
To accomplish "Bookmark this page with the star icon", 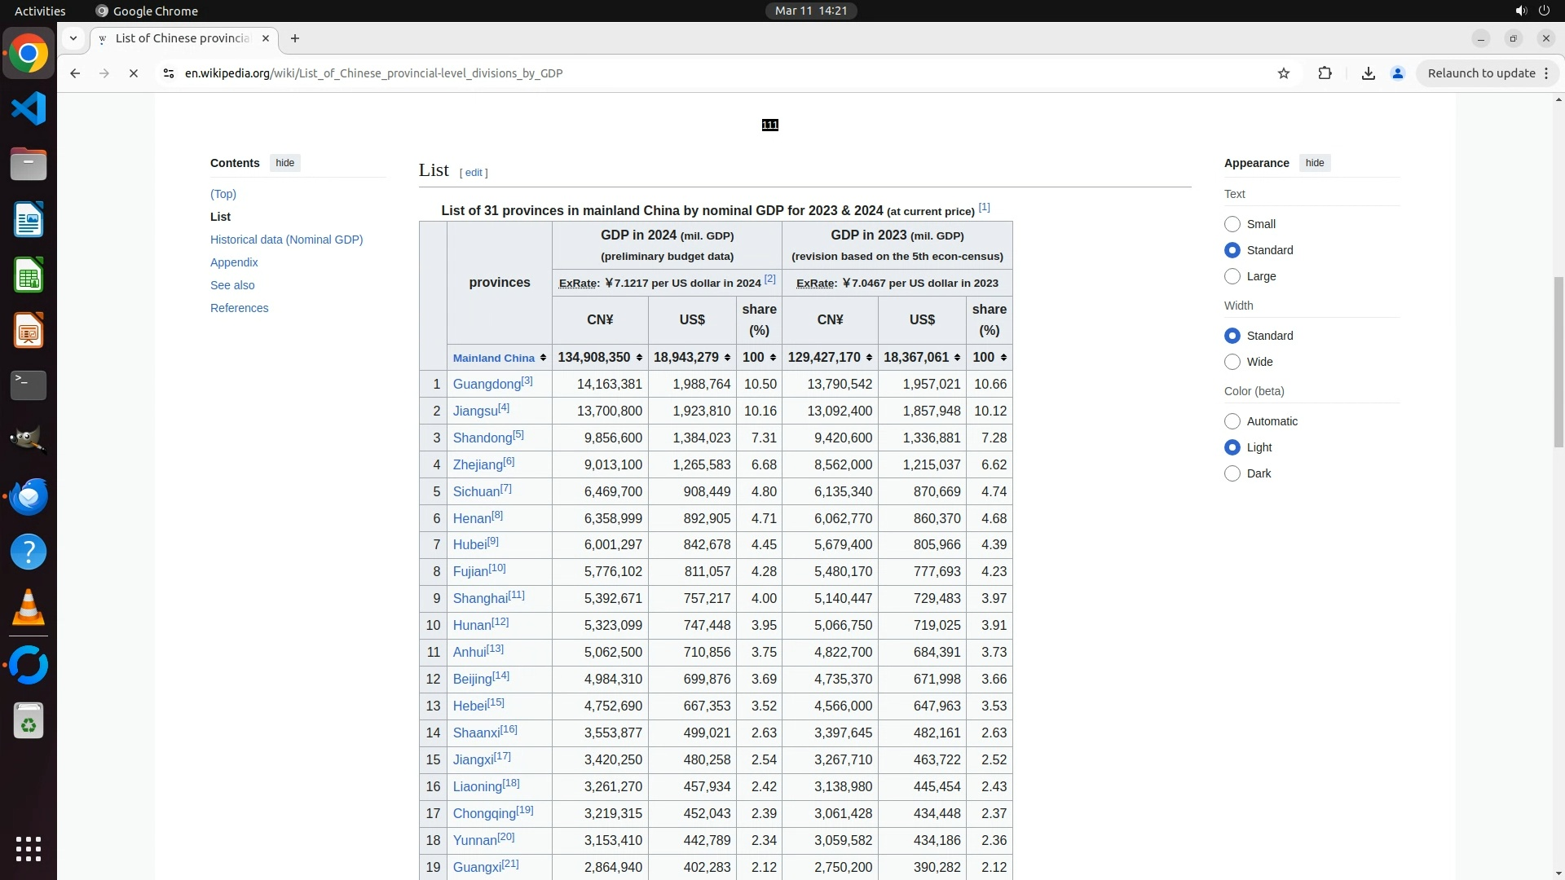I will pyautogui.click(x=1284, y=73).
